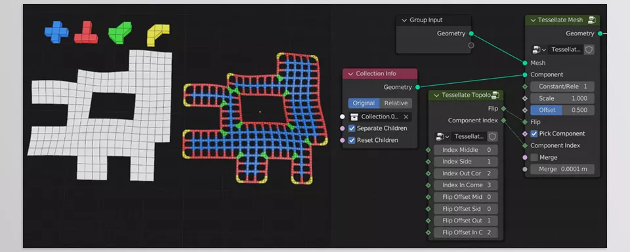Click the Scale input socket on Tessellate Mesh
This screenshot has height=252, width=630.
(525, 98)
